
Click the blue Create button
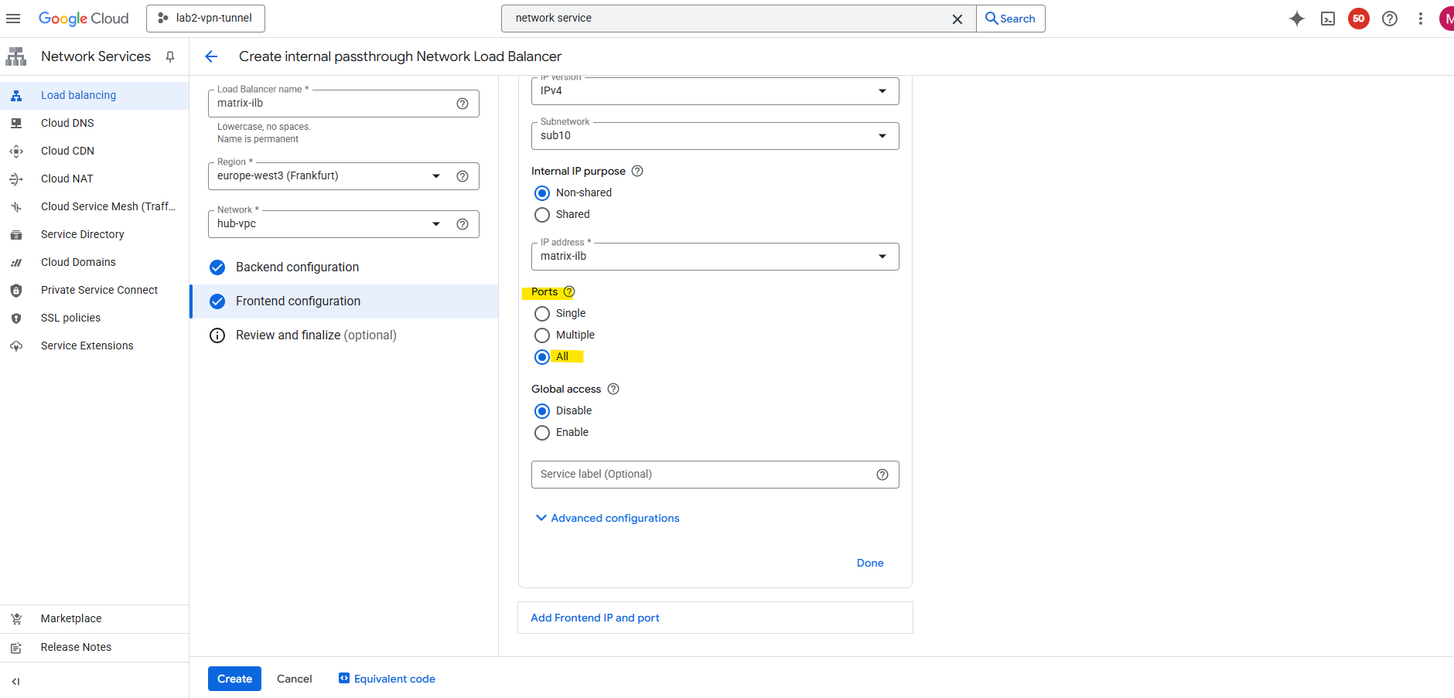coord(234,679)
